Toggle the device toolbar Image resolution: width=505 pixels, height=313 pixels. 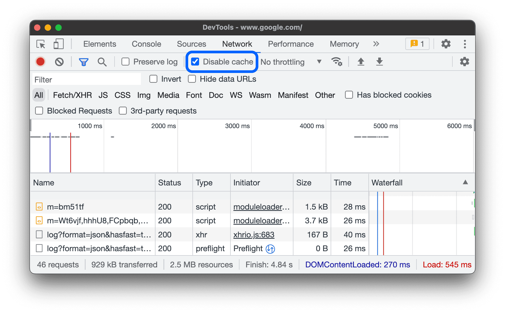pyautogui.click(x=58, y=44)
